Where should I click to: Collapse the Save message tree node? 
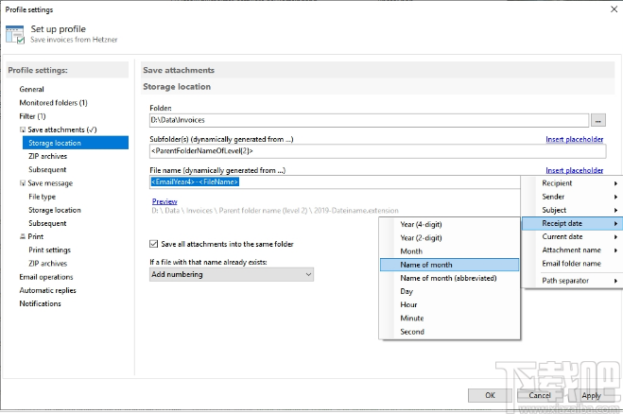point(23,183)
